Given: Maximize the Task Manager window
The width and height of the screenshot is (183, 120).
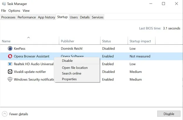Looking at the screenshot, I should pos(163,4).
